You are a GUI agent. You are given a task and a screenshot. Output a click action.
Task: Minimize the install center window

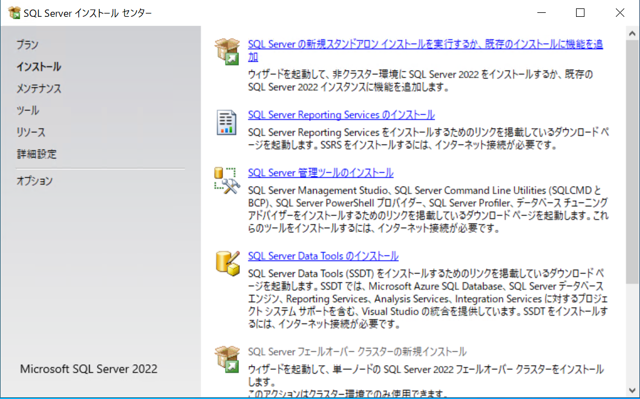pyautogui.click(x=542, y=13)
